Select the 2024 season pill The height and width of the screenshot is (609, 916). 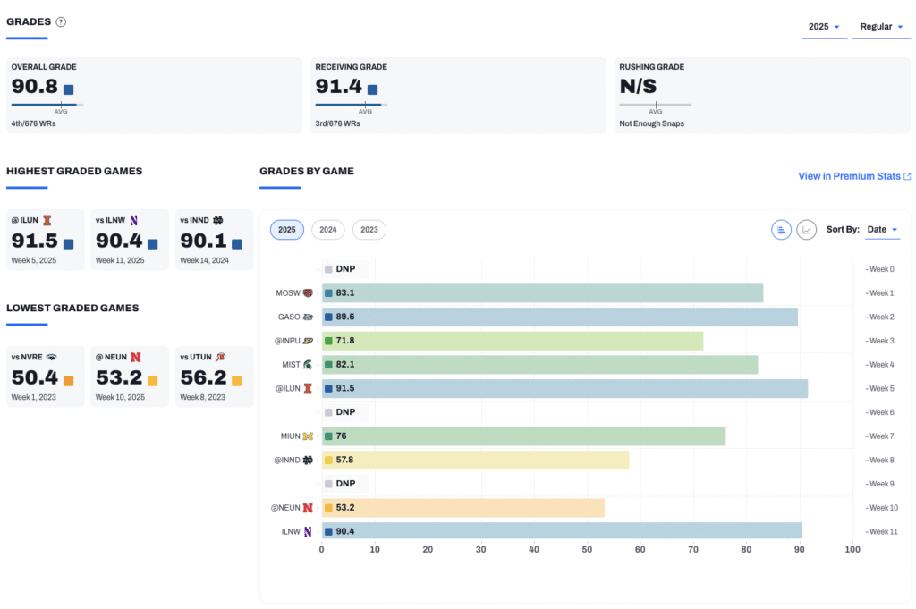pyautogui.click(x=328, y=230)
